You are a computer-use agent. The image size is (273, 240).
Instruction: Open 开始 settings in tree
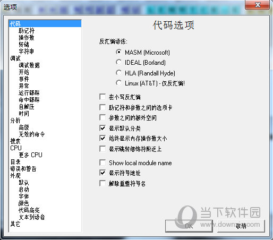[x=24, y=72]
